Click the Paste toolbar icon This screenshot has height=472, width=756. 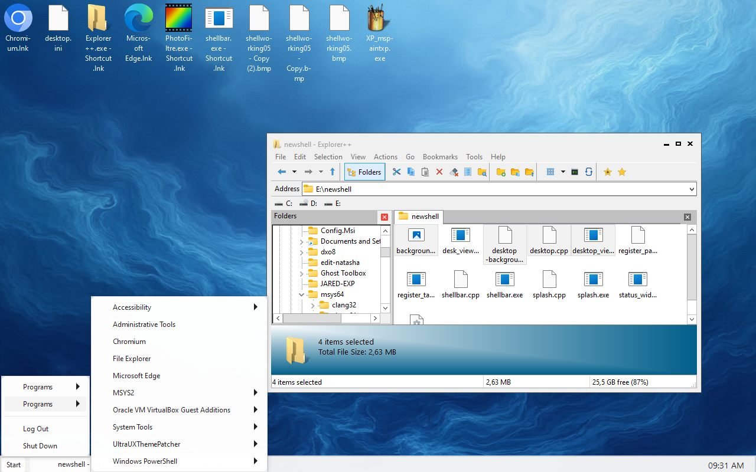pyautogui.click(x=425, y=172)
